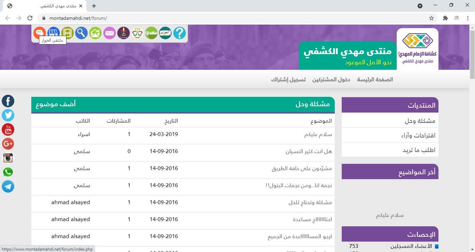475x252 pixels.
Task: Click the film strip video icon
Action: [68, 33]
